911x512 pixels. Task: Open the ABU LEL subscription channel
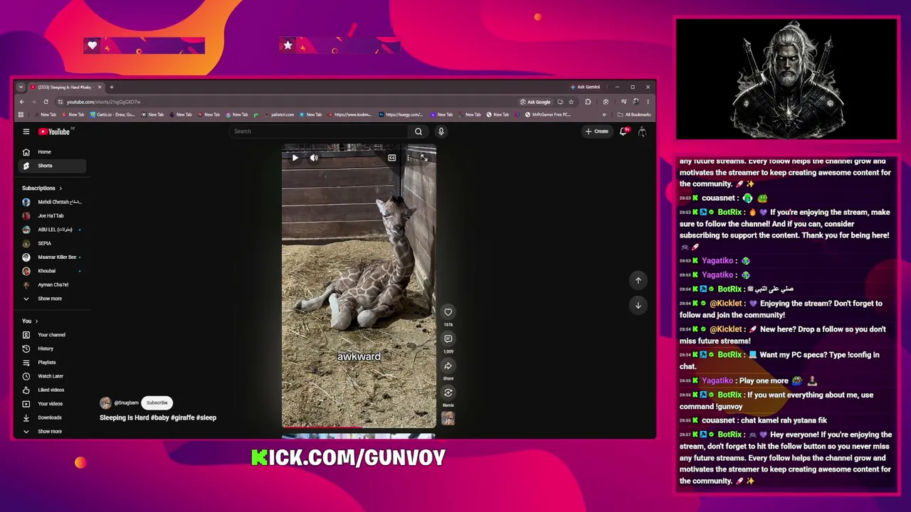[x=53, y=230]
